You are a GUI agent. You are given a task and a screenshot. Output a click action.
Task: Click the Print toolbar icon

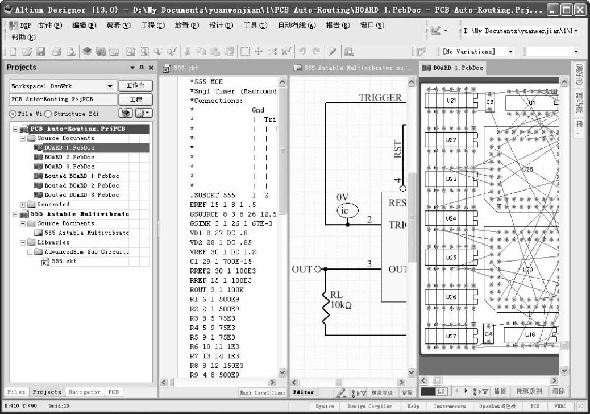coord(57,51)
